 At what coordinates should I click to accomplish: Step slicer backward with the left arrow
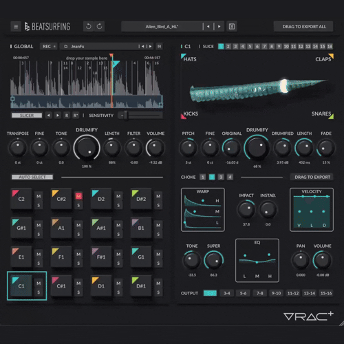coord(48,116)
